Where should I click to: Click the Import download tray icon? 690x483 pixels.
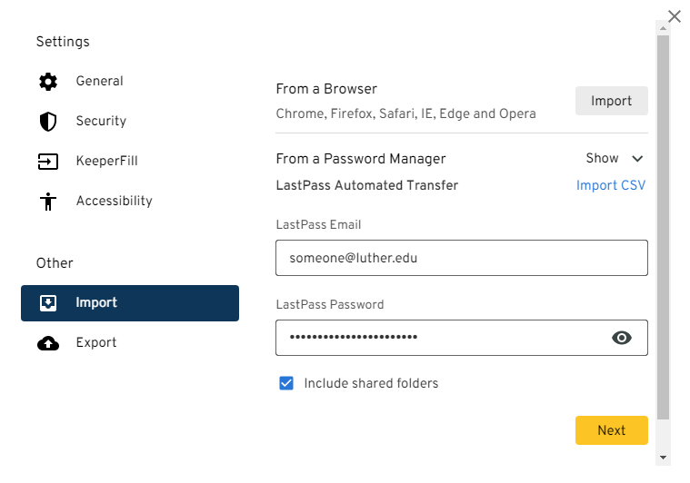(48, 303)
